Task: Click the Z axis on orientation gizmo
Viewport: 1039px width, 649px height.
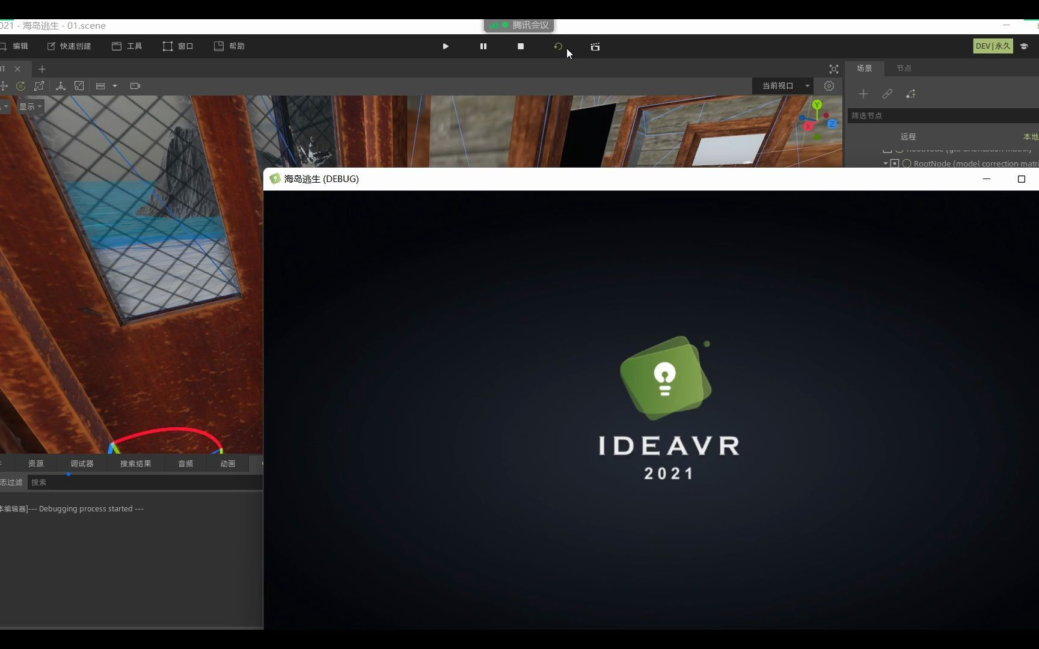Action: pos(832,124)
